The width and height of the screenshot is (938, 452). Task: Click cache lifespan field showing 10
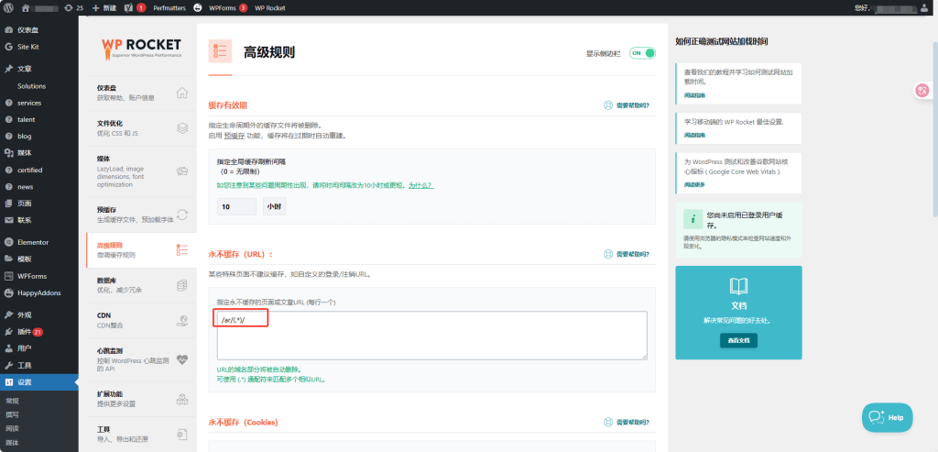click(237, 206)
